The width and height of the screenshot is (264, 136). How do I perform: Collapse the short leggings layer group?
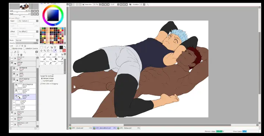click(x=17, y=80)
